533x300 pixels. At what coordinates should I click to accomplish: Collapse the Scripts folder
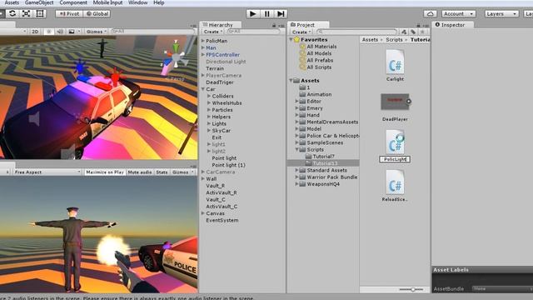[x=296, y=149]
